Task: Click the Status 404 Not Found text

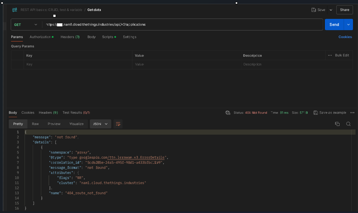Action: pos(250,113)
